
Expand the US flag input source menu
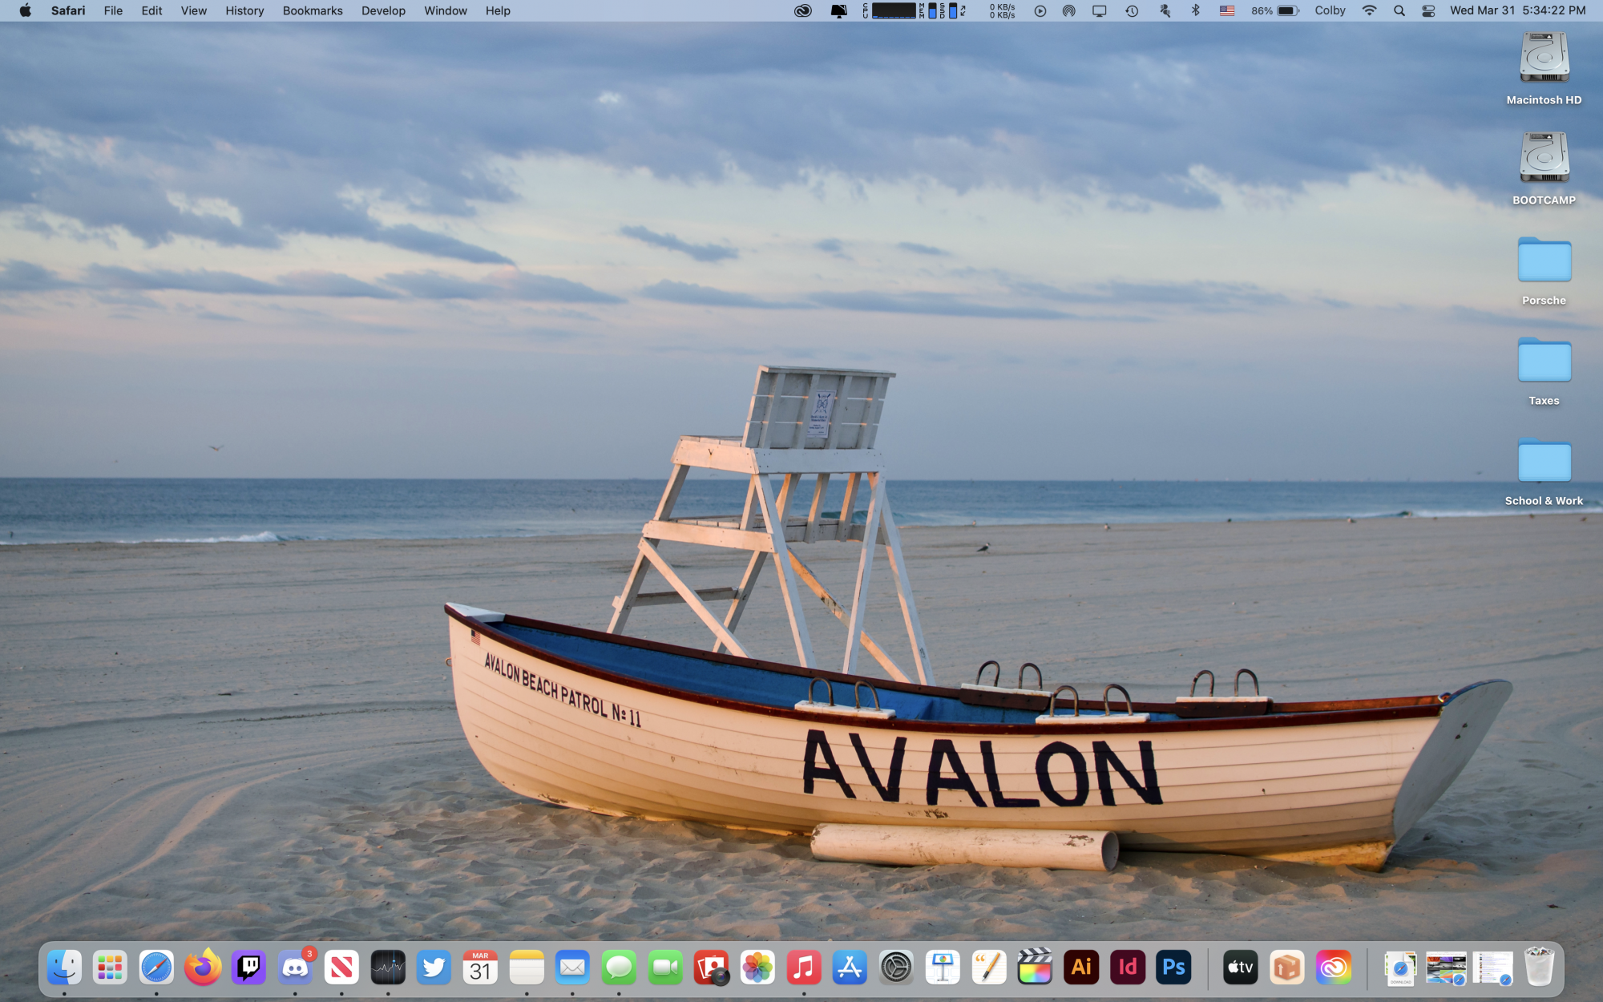click(1227, 10)
